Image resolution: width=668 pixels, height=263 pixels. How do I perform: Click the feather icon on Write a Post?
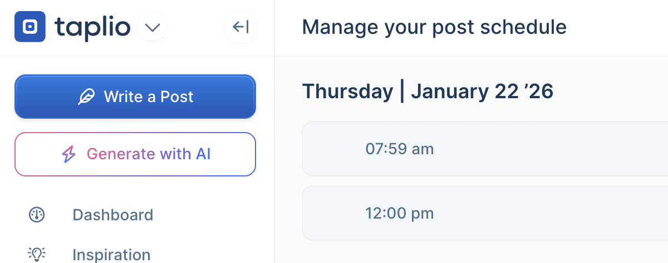[x=86, y=97]
